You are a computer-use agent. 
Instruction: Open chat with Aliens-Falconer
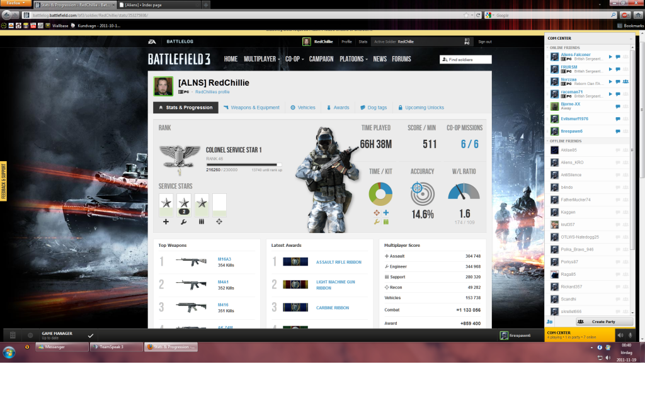pos(618,57)
